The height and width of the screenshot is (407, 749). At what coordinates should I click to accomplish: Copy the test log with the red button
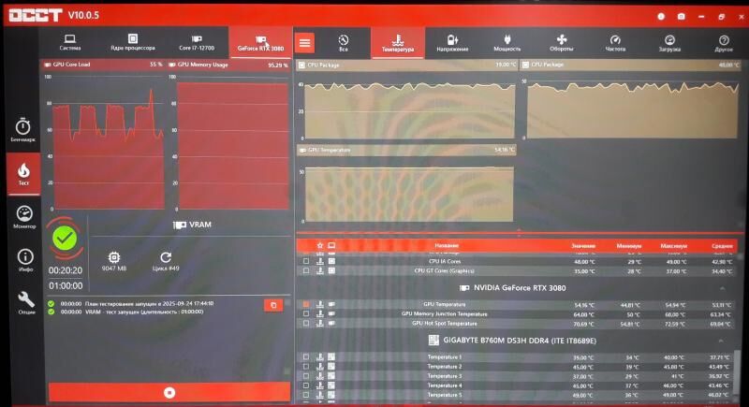[x=273, y=305]
